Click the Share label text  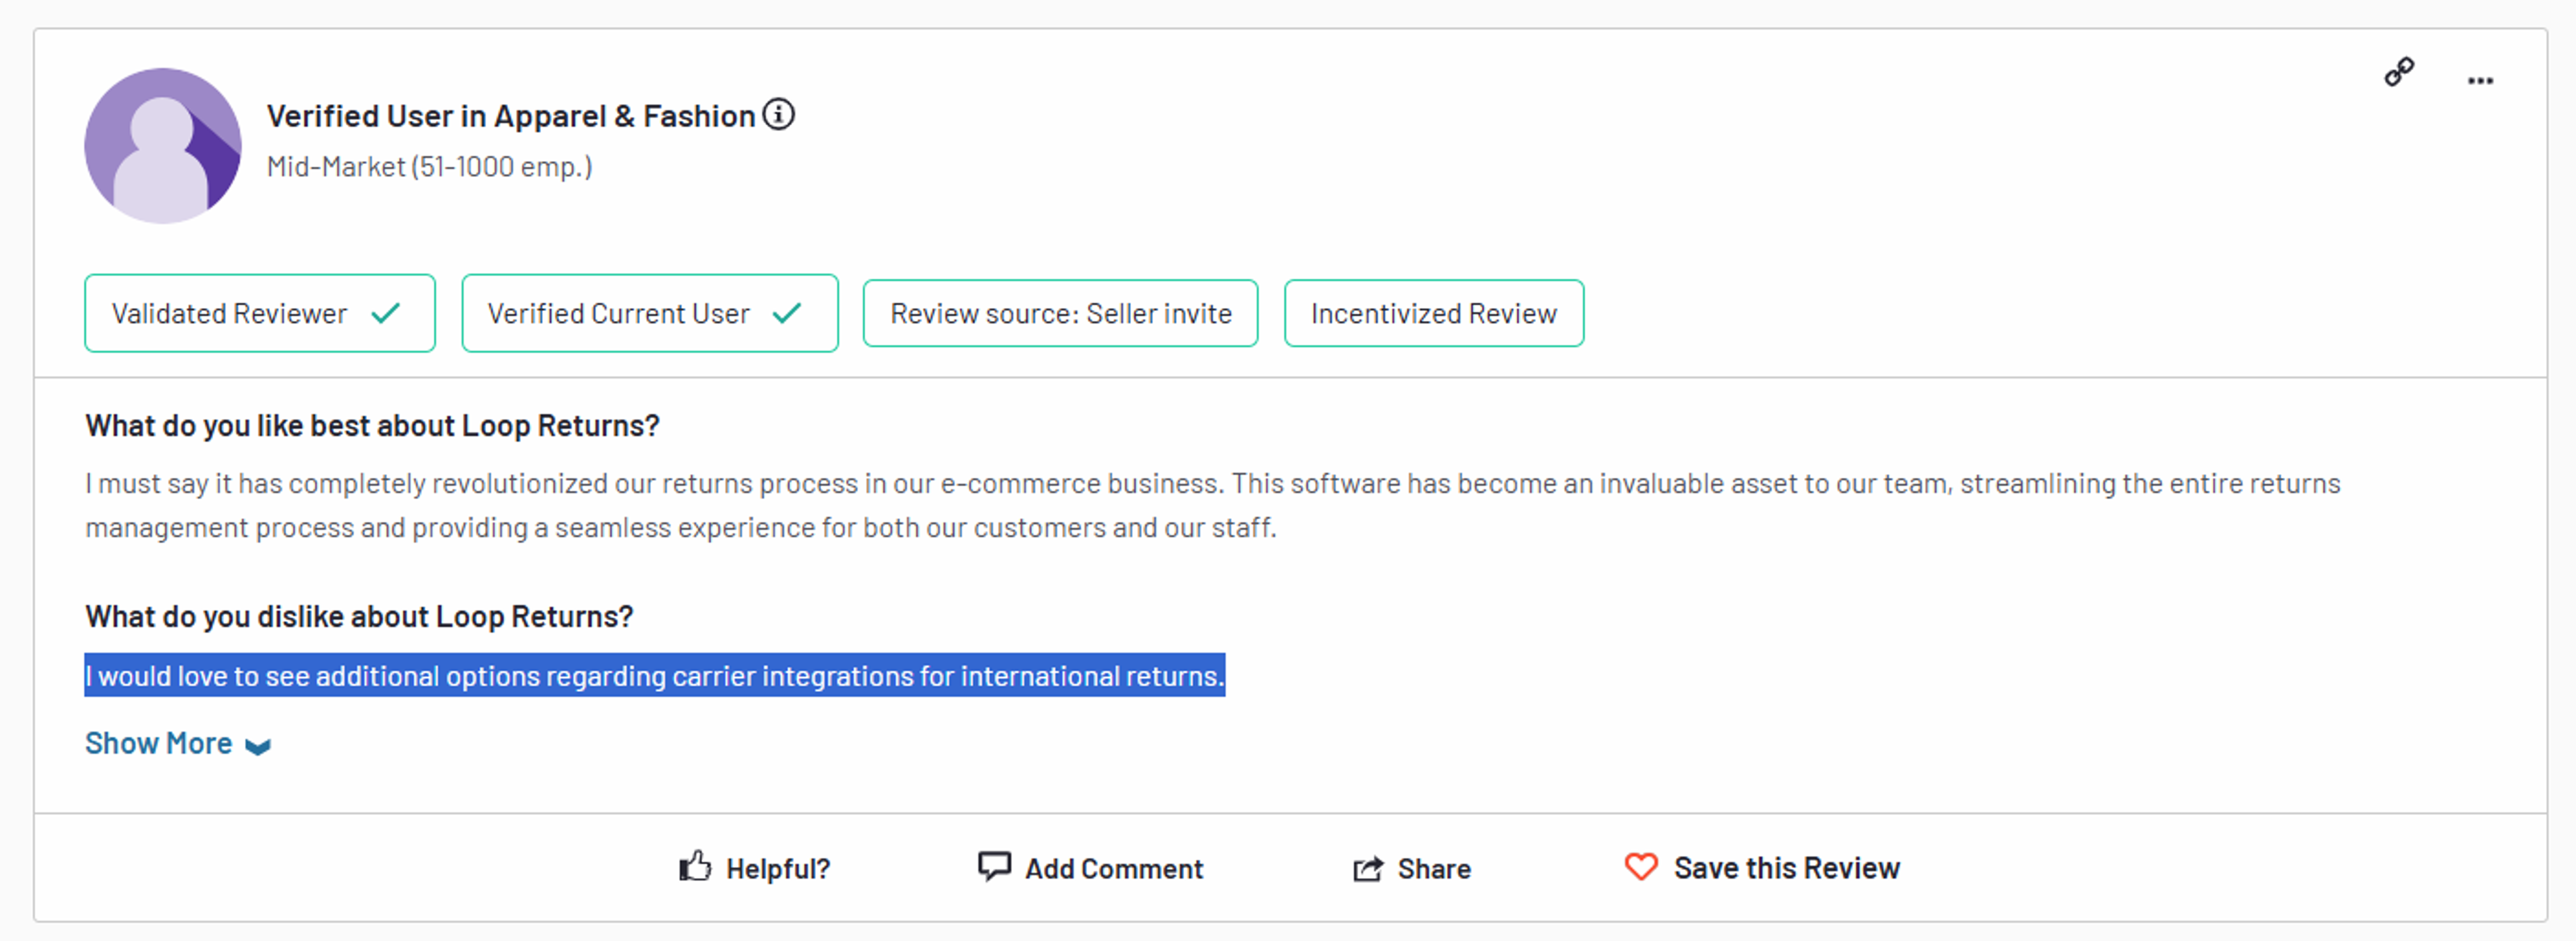pos(1434,869)
